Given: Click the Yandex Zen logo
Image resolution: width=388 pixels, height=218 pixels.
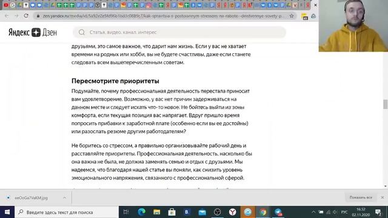Looking at the screenshot, I should [33, 32].
